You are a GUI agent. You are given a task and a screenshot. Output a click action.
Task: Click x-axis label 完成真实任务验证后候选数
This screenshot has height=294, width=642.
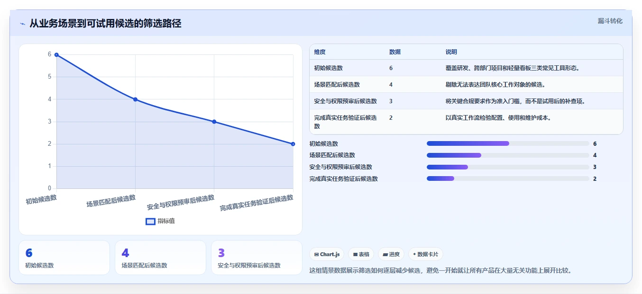click(x=257, y=203)
